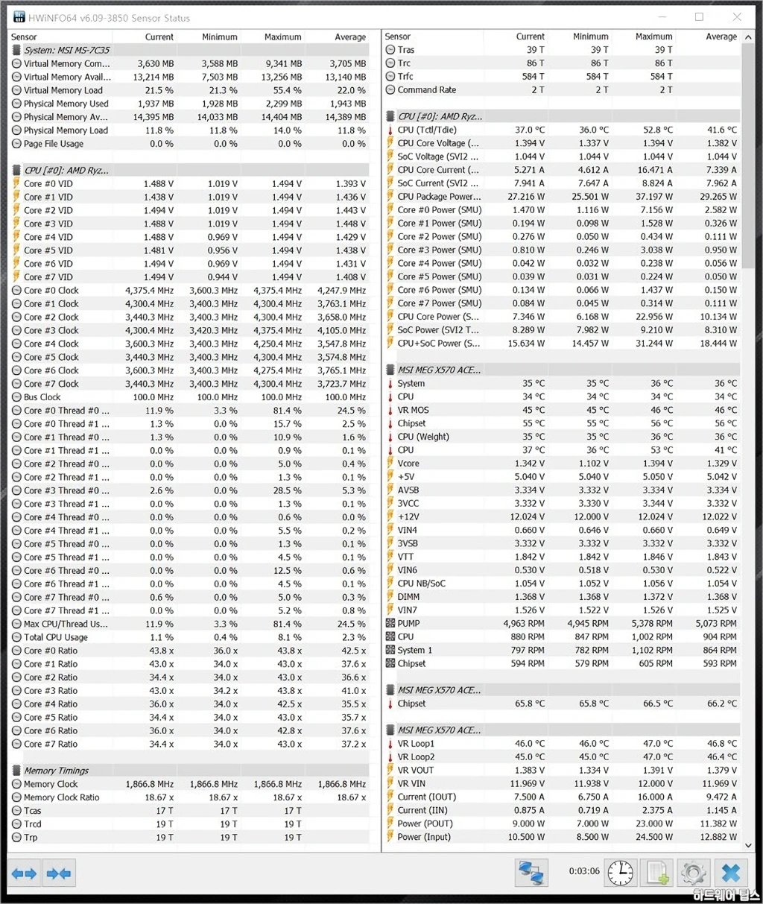This screenshot has height=904, width=763.
Task: Select the Core #2 Ratio row
Action: 190,677
